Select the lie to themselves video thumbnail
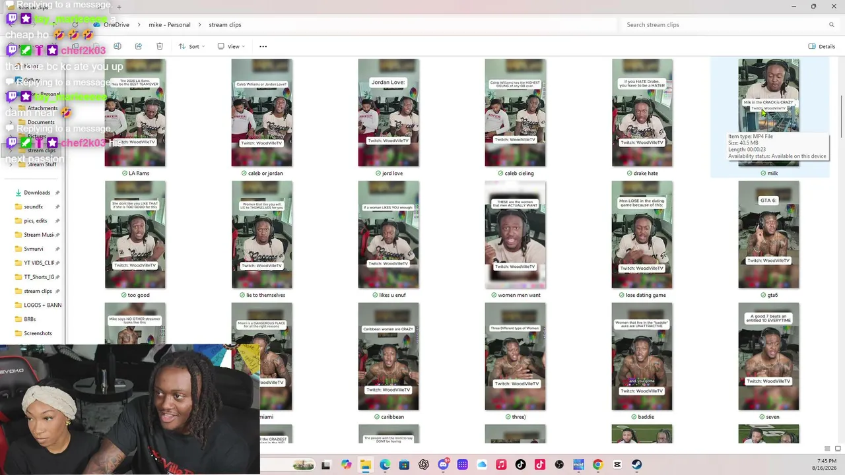This screenshot has height=475, width=845. pos(261,235)
